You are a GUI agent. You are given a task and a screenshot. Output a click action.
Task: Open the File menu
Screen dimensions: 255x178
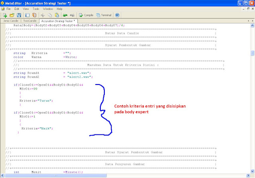coord(8,9)
